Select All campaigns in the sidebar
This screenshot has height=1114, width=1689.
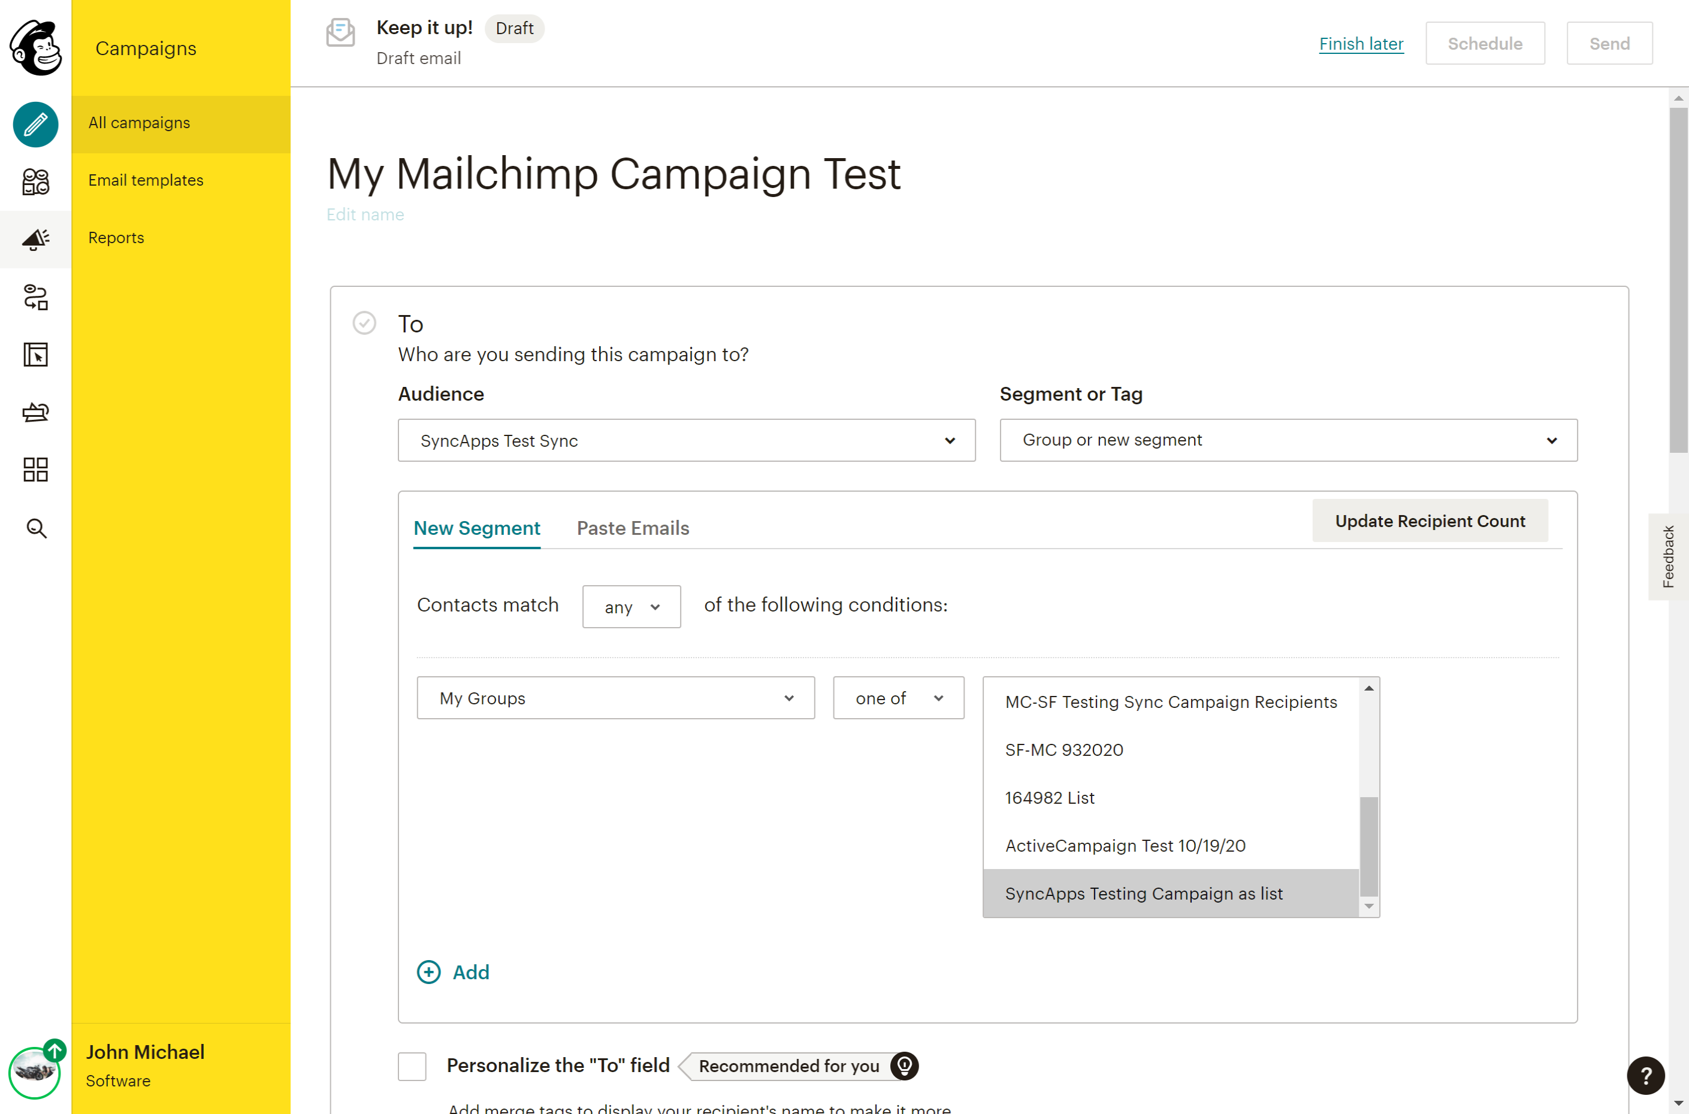coord(181,123)
